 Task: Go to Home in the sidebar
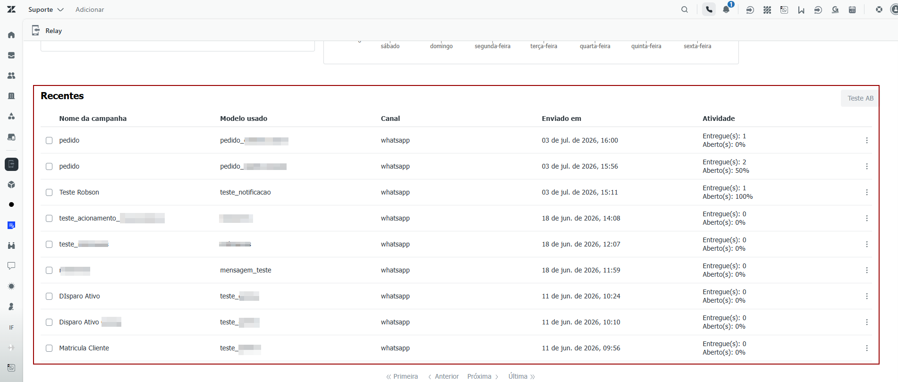[11, 35]
